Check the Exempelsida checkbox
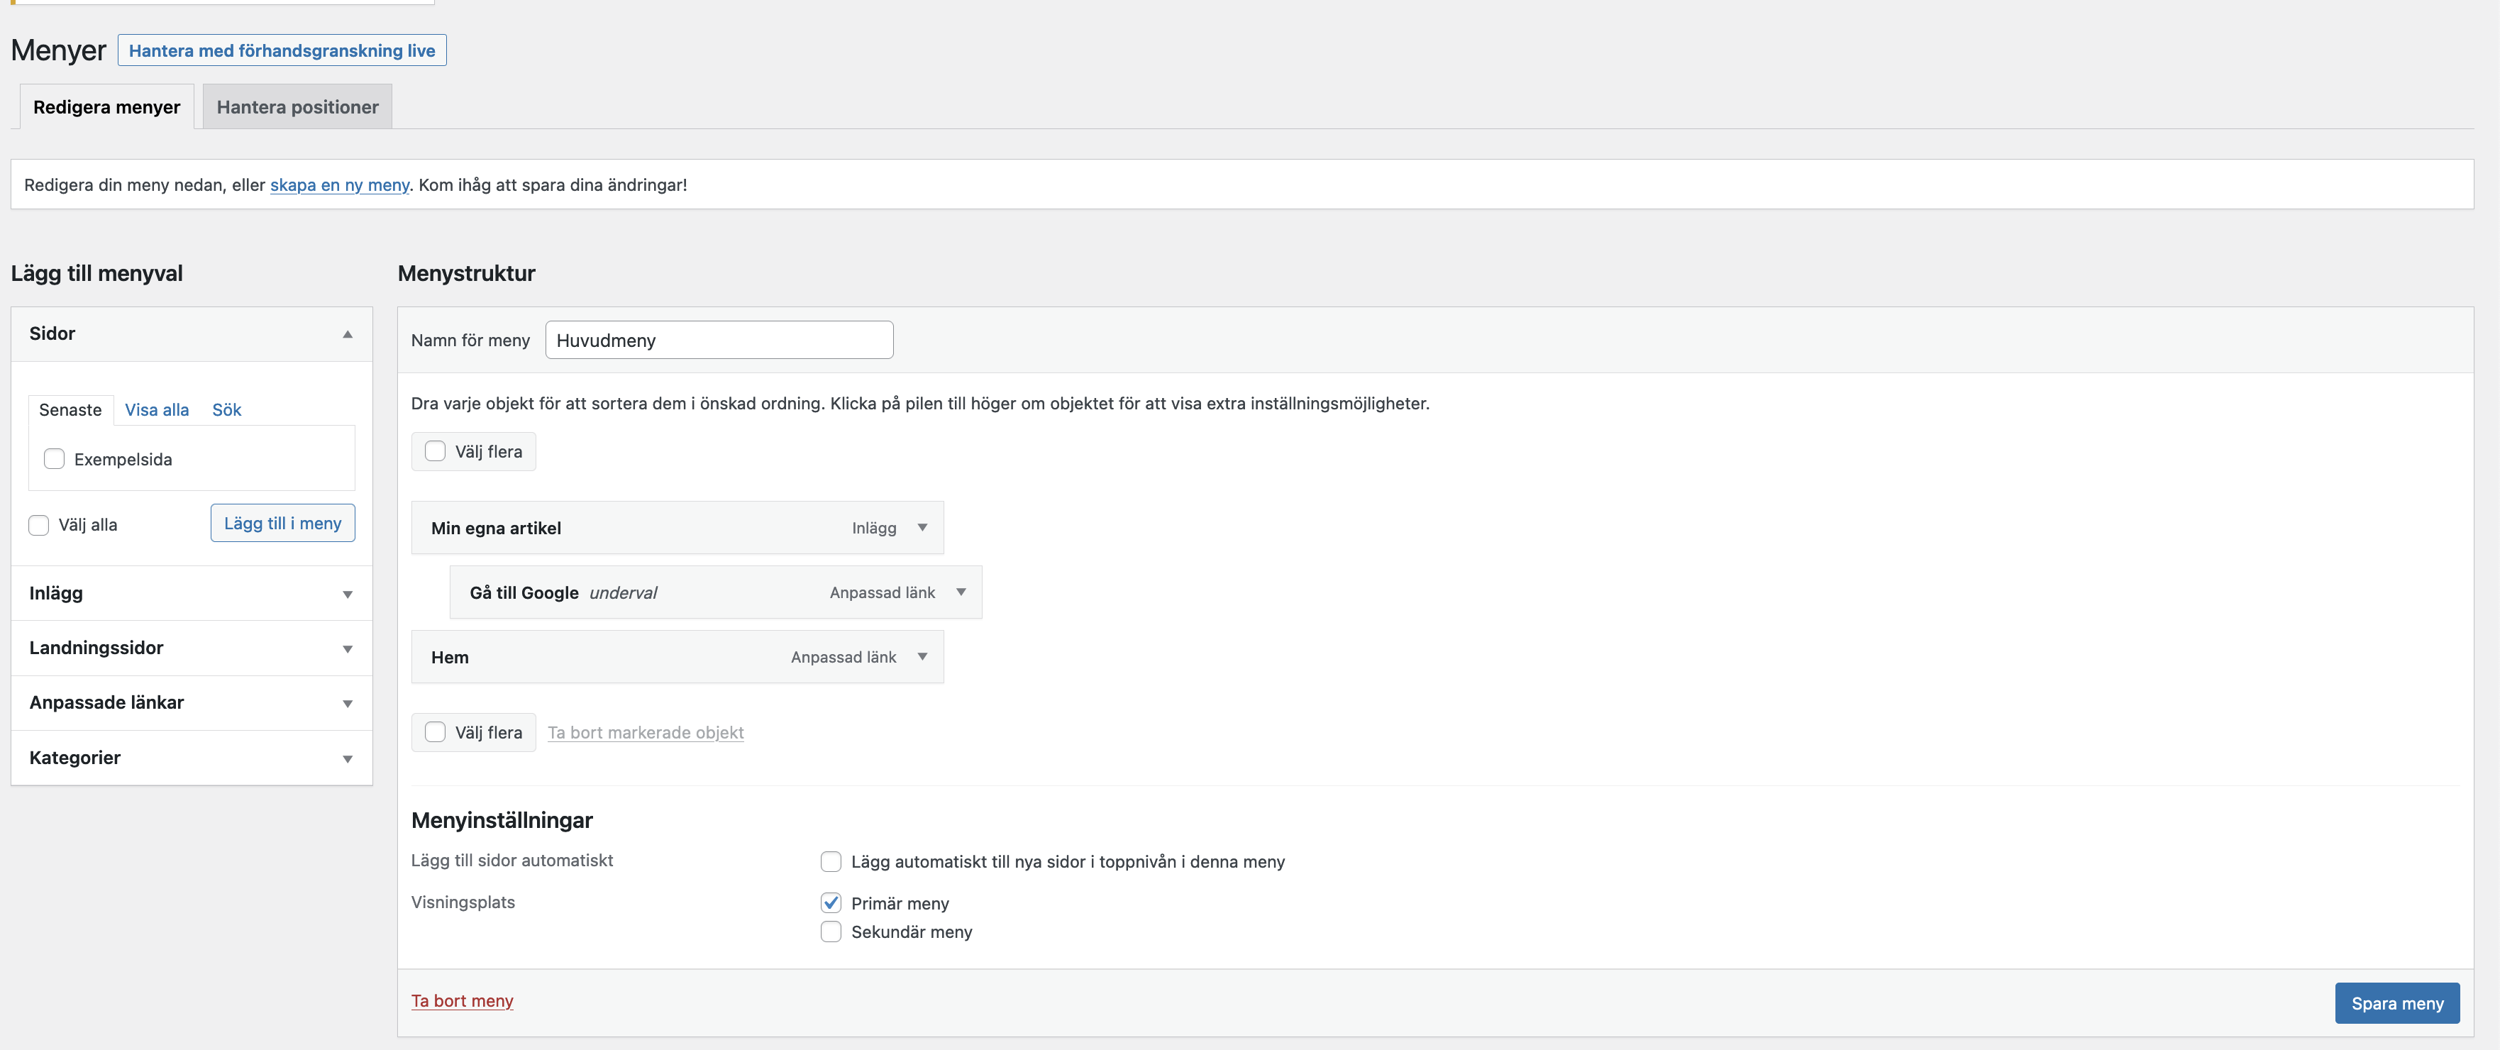The height and width of the screenshot is (1050, 2500). [x=55, y=459]
